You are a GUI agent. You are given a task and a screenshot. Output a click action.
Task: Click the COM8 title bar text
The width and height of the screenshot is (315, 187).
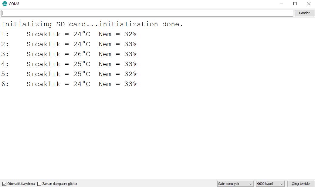click(x=14, y=4)
